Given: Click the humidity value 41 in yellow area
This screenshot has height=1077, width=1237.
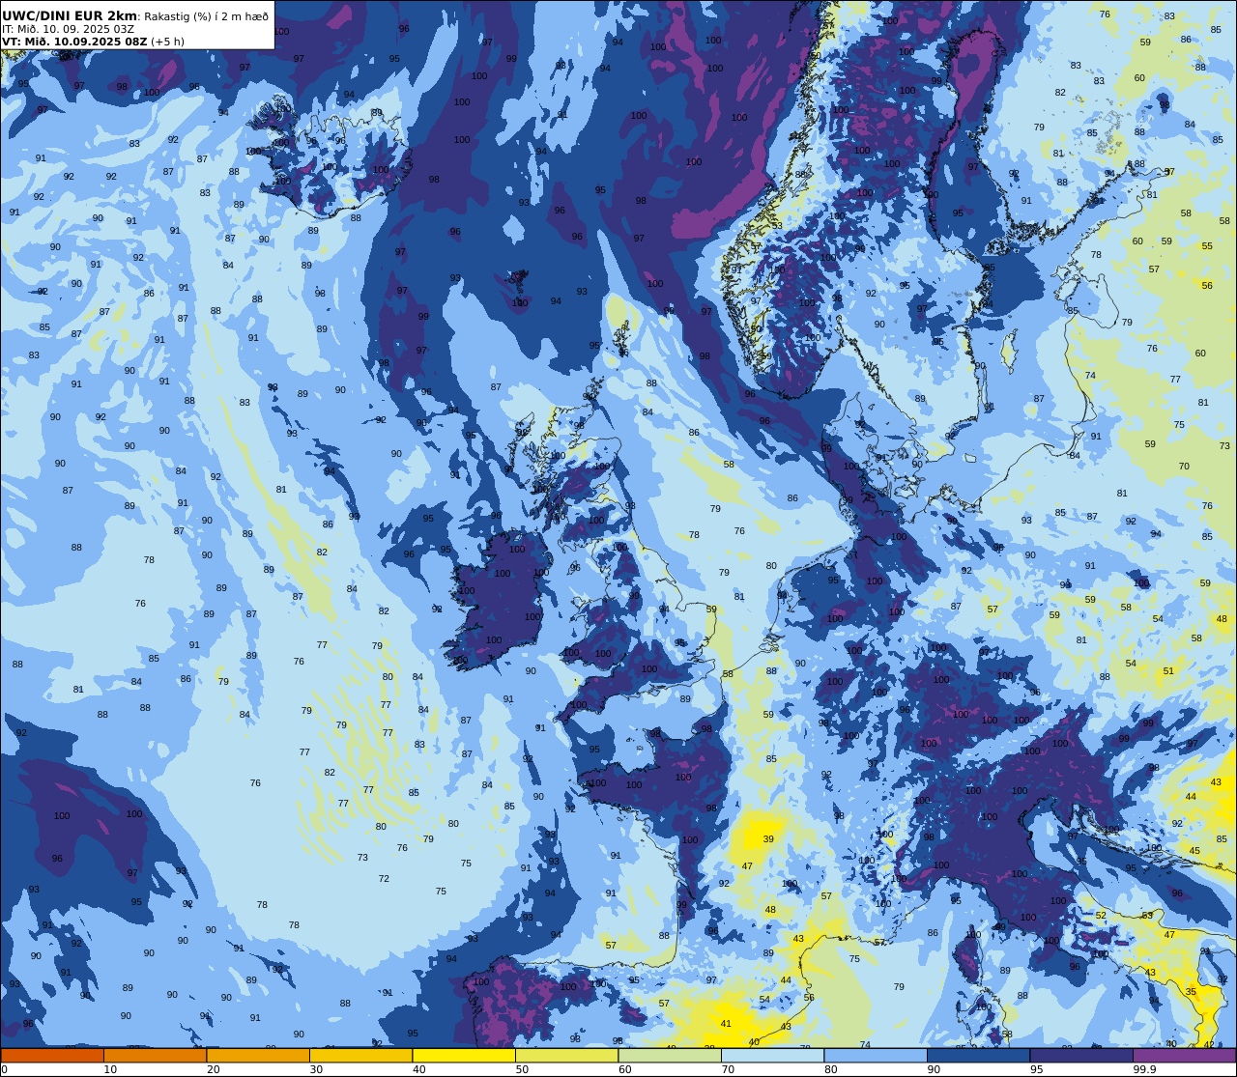Looking at the screenshot, I should (726, 1024).
